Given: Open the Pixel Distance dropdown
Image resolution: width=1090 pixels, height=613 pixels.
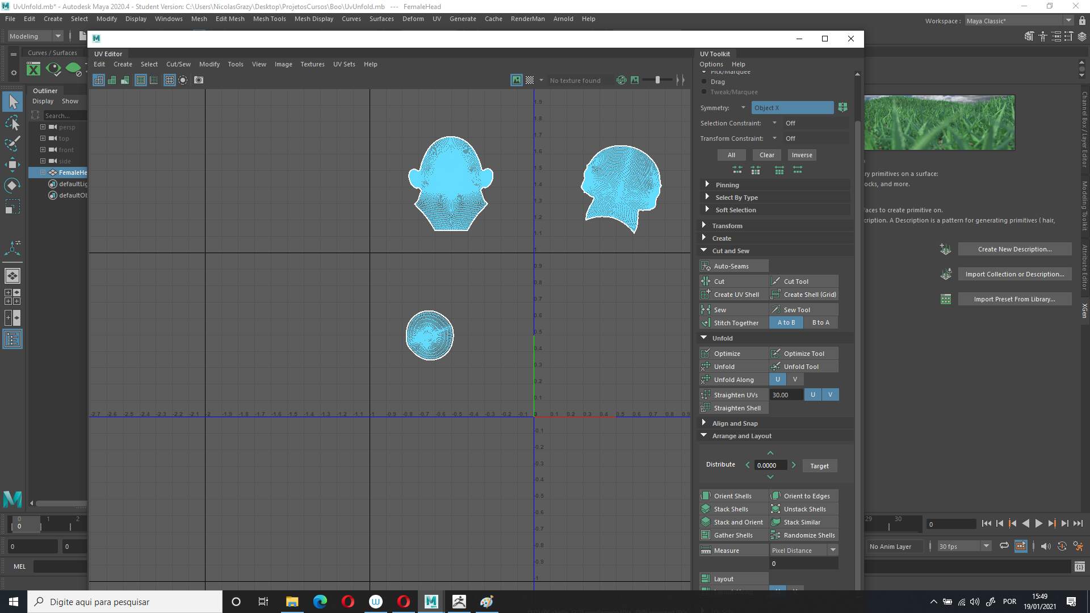Looking at the screenshot, I should tap(804, 550).
